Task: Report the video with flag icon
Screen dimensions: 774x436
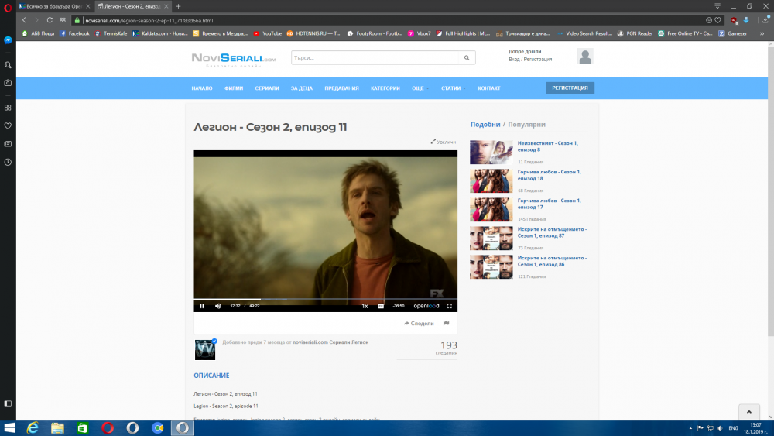Action: pyautogui.click(x=447, y=324)
